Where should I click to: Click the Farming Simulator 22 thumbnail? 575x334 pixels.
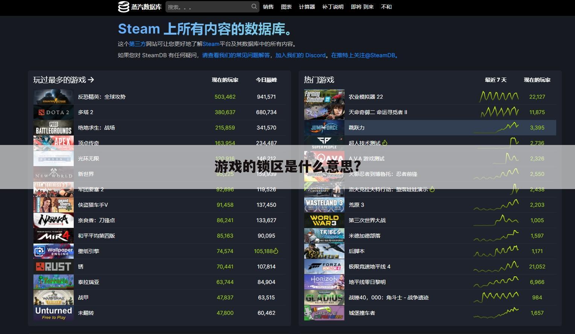[x=324, y=97]
